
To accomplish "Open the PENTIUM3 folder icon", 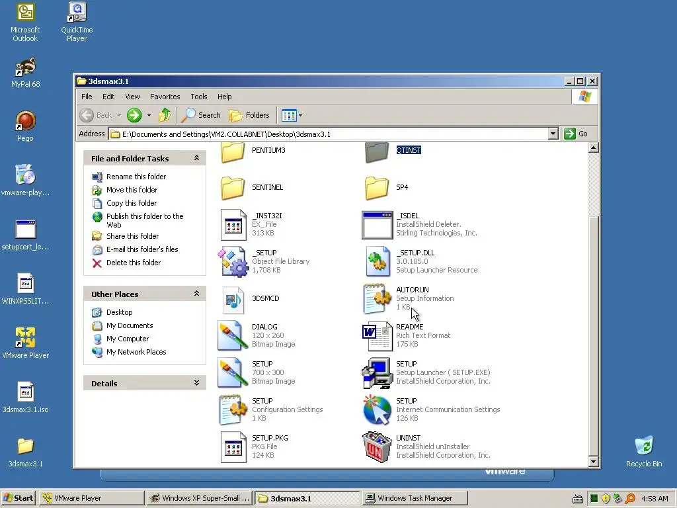I will click(x=233, y=153).
